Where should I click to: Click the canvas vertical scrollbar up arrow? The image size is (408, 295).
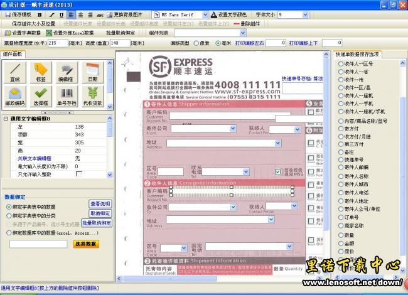click(326, 55)
